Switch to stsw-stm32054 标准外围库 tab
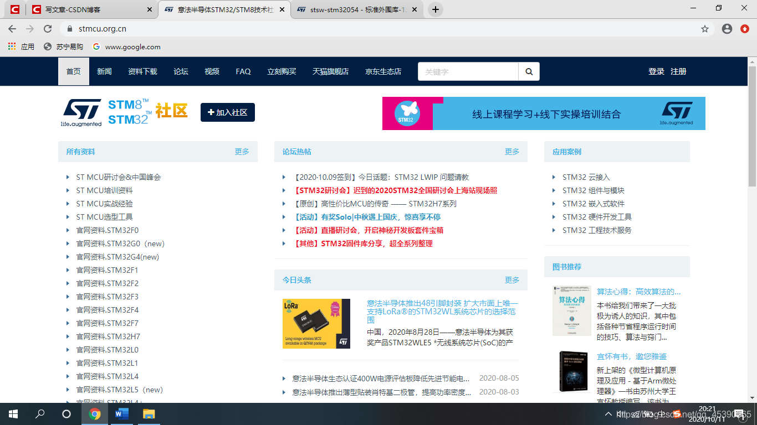757x425 pixels. [x=357, y=9]
